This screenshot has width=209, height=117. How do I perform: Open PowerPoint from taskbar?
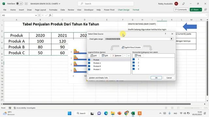[119, 113]
